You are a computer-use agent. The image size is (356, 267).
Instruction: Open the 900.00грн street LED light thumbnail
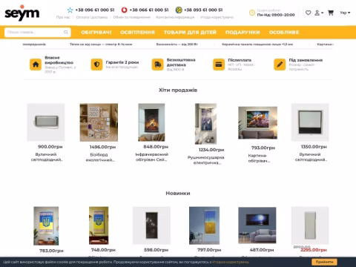(x=46, y=122)
